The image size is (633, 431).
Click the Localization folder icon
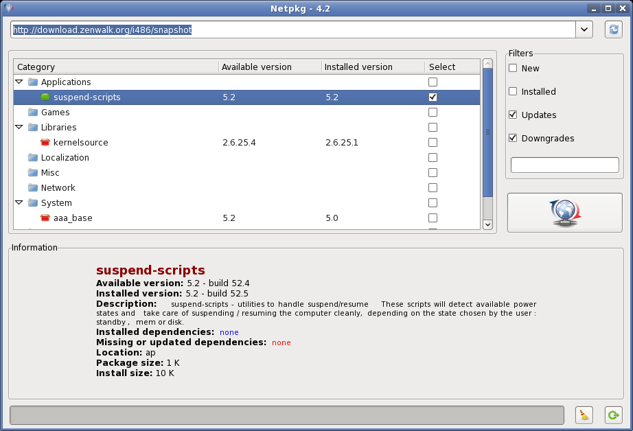pos(33,157)
